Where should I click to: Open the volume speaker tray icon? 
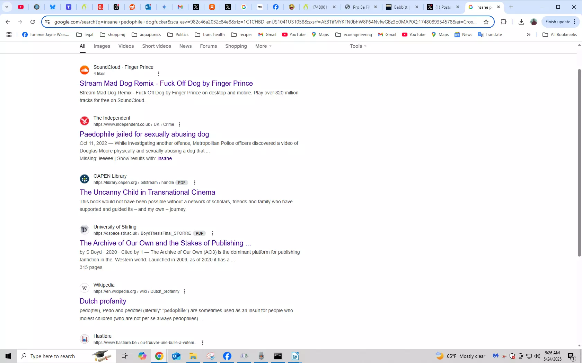pos(537,356)
